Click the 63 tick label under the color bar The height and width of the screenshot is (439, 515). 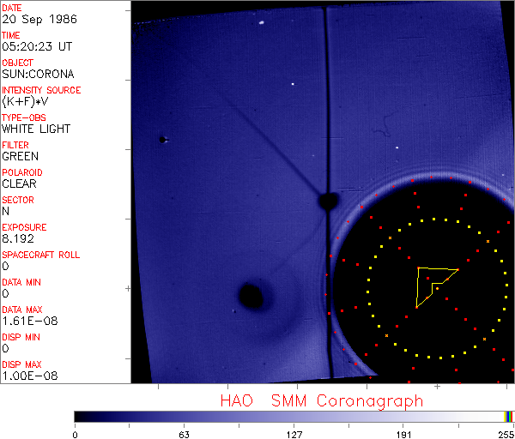coord(185,433)
